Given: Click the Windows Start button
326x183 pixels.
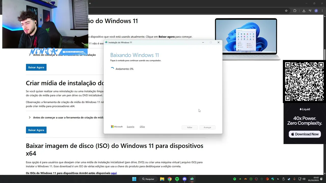Looking at the screenshot, I should point(134,179).
